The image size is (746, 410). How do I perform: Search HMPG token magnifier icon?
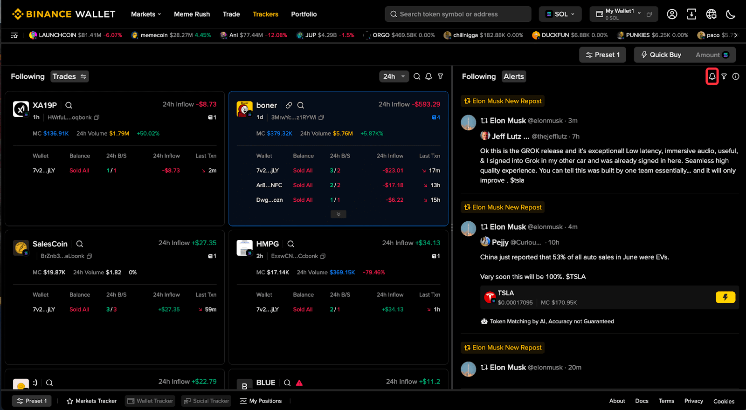(x=291, y=244)
